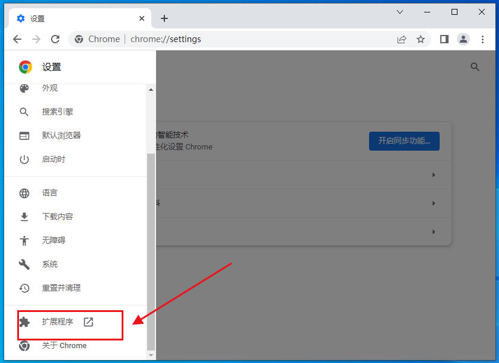Click the puzzle piece icon for 扩展程序
499x363 pixels.
pyautogui.click(x=24, y=322)
